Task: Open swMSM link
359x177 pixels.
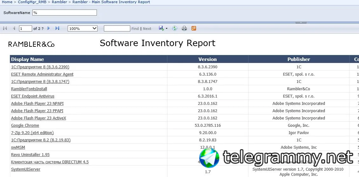Action: [18, 147]
